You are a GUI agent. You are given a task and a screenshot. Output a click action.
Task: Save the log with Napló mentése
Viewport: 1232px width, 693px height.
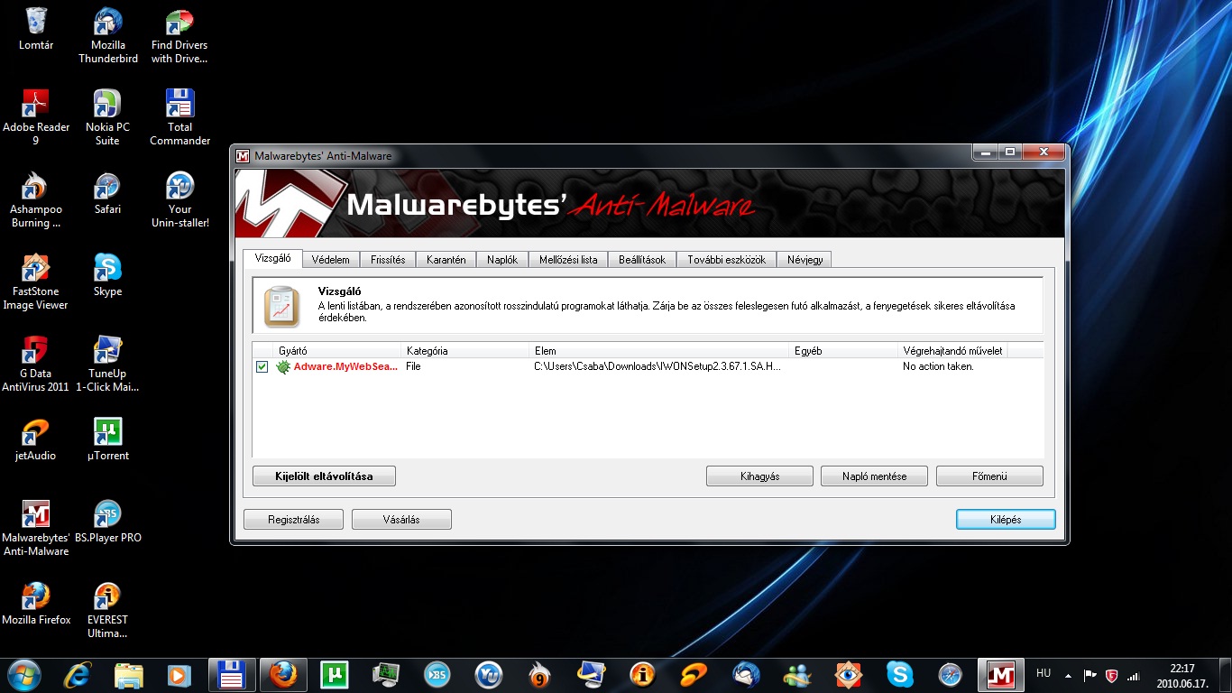[x=874, y=476]
